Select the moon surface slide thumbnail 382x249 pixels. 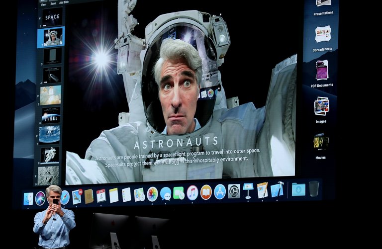click(x=50, y=175)
